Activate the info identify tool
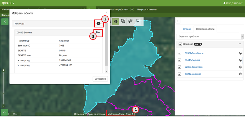245x117 pixels. click(x=116, y=21)
